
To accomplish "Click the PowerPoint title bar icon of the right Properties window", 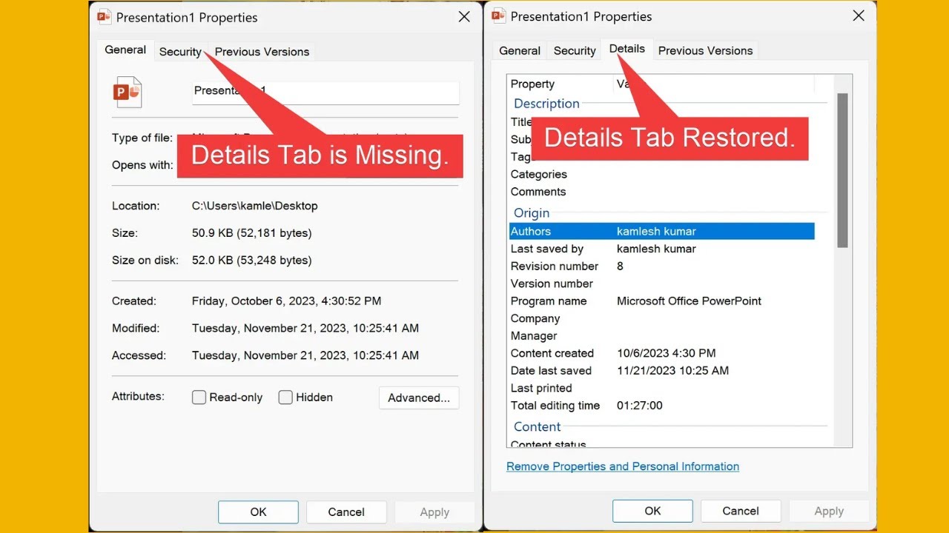I will point(499,16).
